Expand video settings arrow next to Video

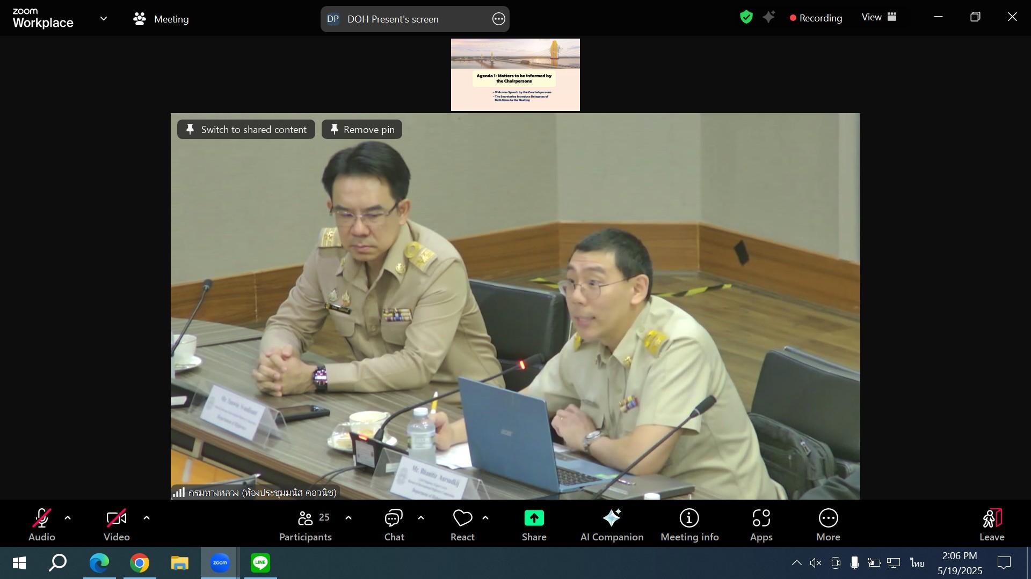point(147,518)
